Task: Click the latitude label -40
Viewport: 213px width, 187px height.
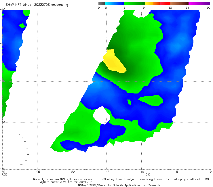Action: [x=3, y=9]
